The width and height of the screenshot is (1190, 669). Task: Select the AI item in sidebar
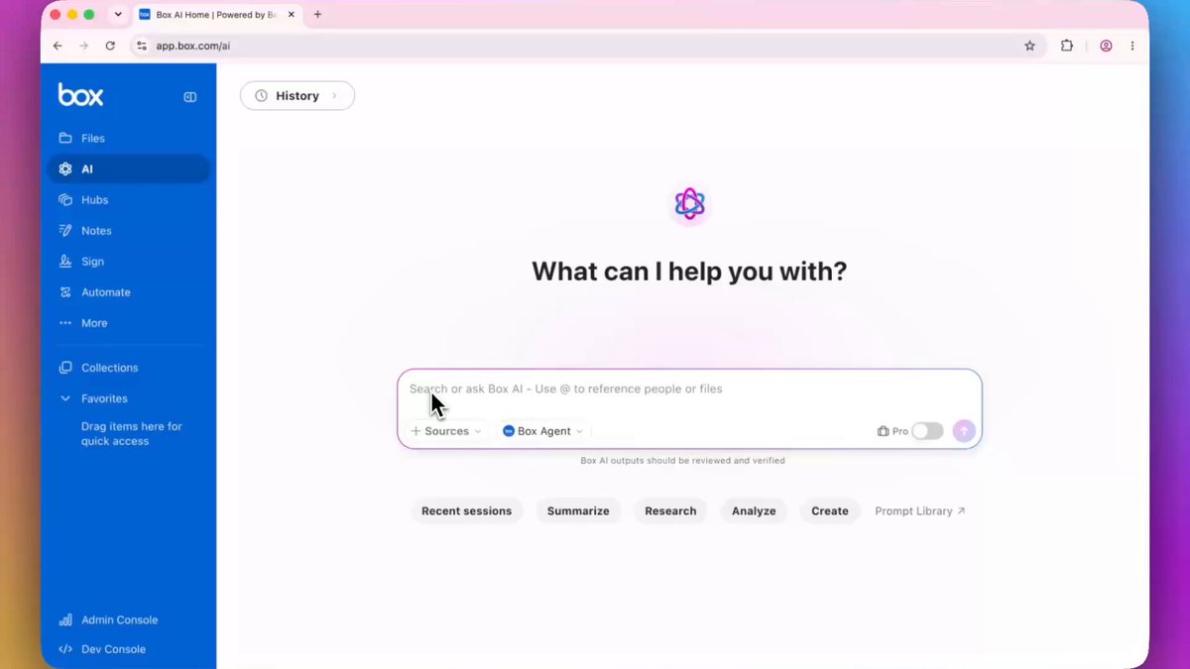coord(128,168)
